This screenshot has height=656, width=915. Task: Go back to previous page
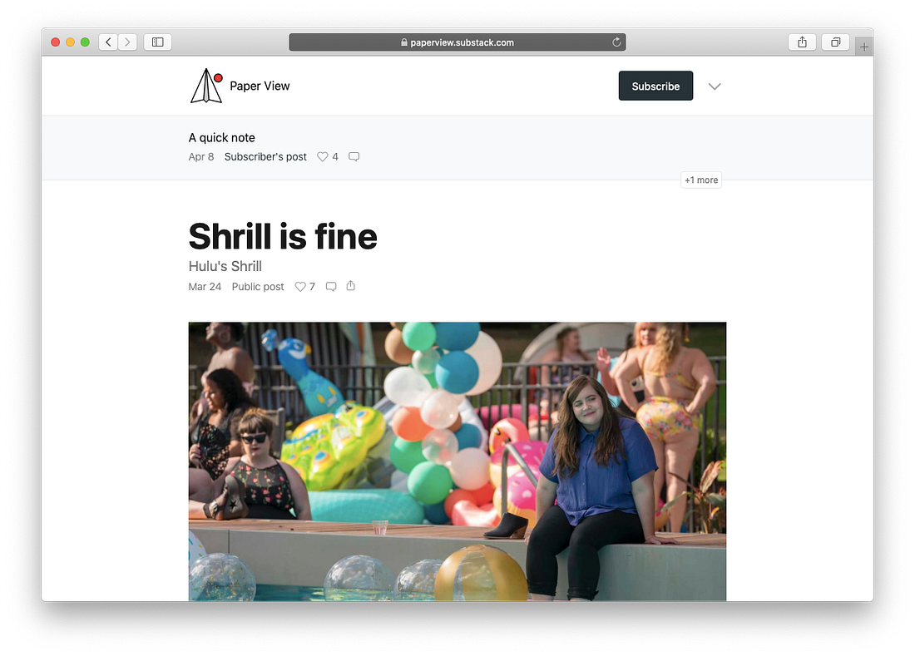(x=108, y=42)
